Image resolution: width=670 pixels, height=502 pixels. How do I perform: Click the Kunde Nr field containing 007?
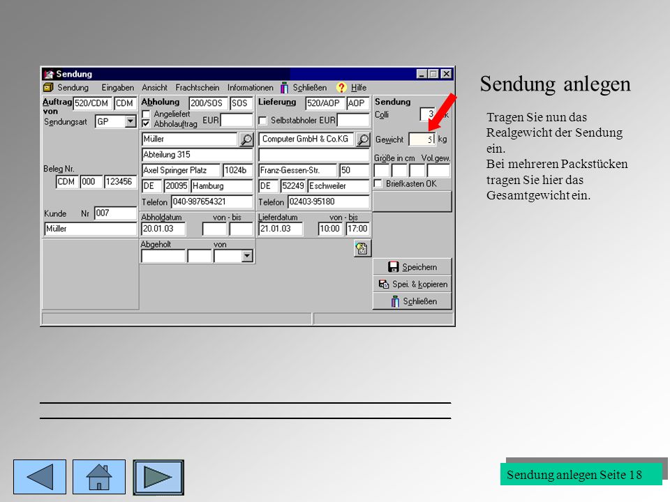[115, 213]
